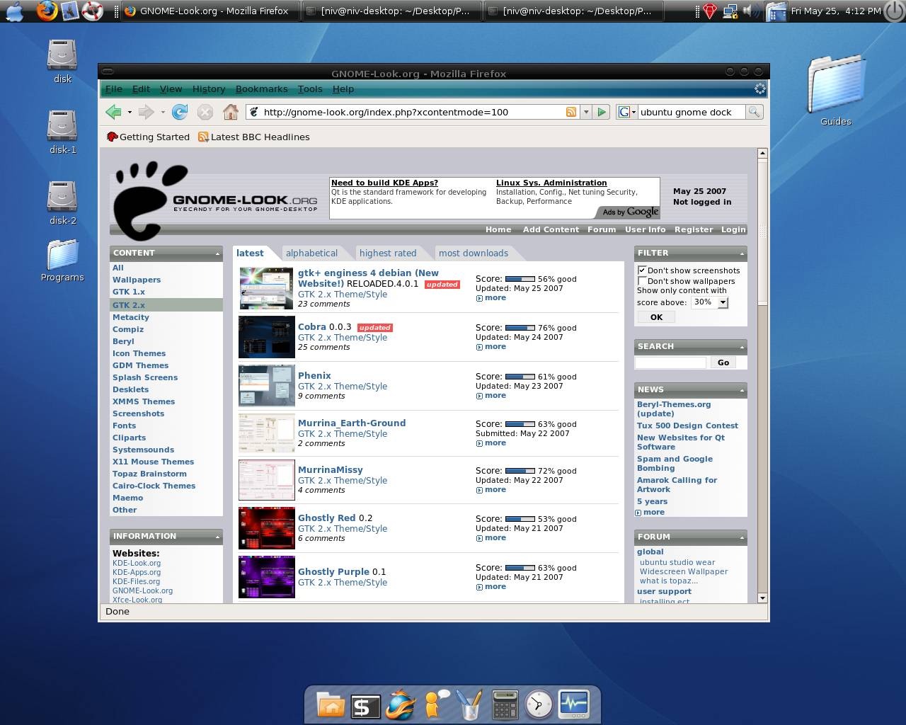Click the Register link
The image size is (906, 725).
(694, 229)
